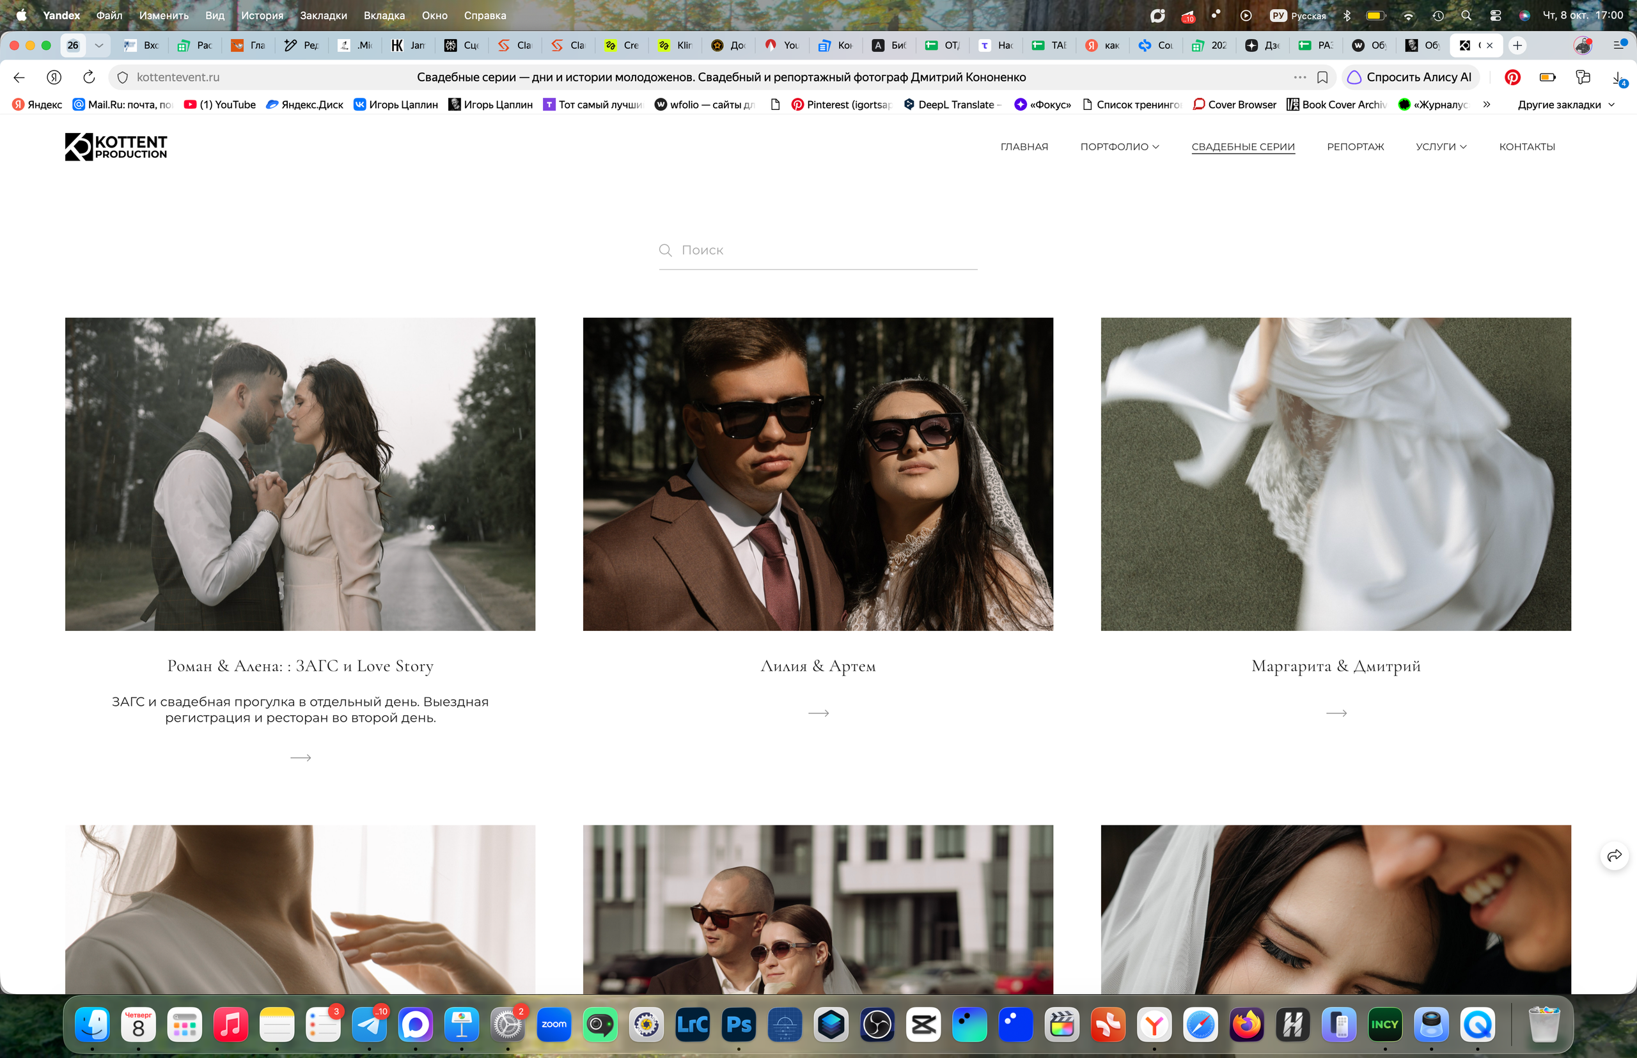Open the История menu
1637x1058 pixels.
pyautogui.click(x=262, y=15)
